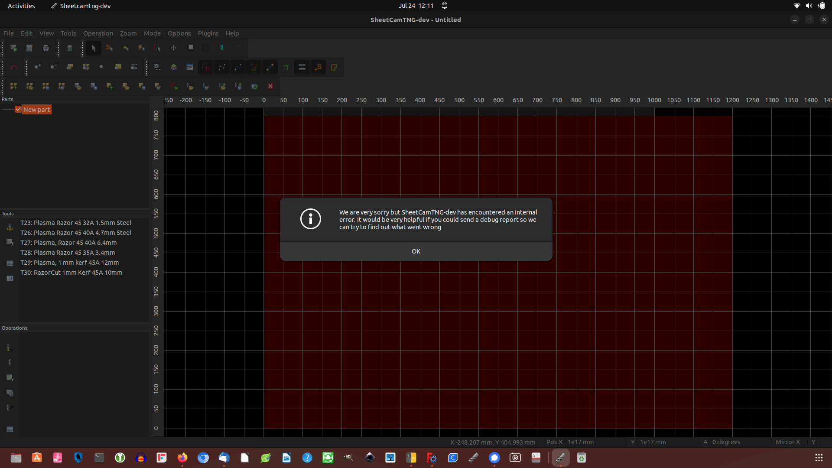Click the green shape outline icon at toolbar end
The width and height of the screenshot is (832, 468).
(x=334, y=67)
